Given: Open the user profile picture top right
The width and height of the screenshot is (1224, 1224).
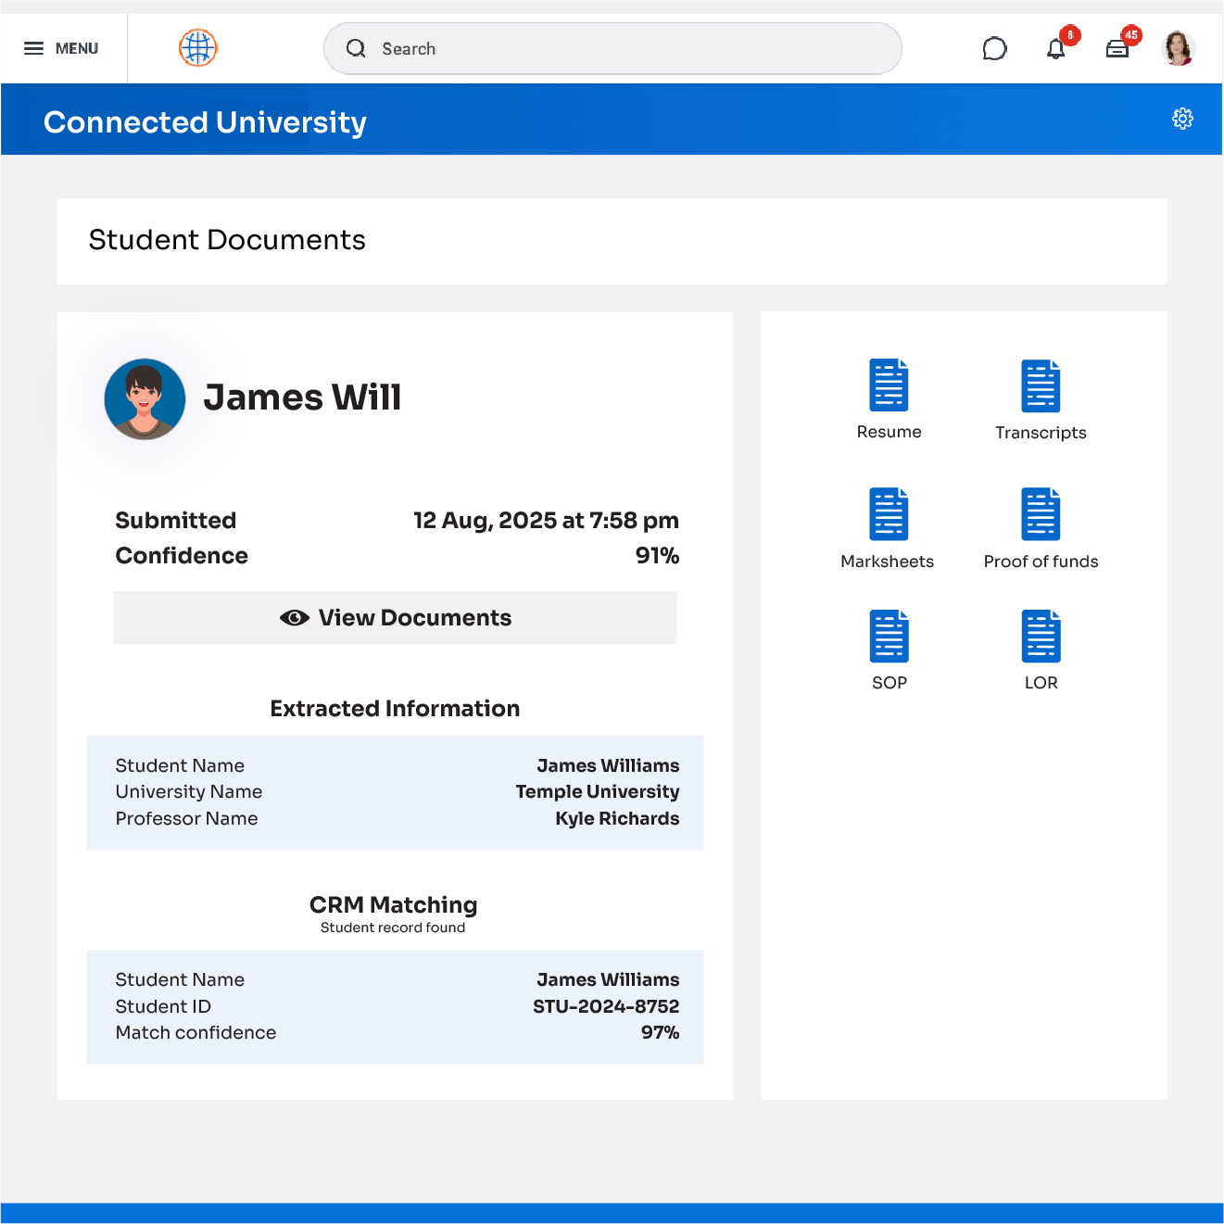Looking at the screenshot, I should 1178,48.
